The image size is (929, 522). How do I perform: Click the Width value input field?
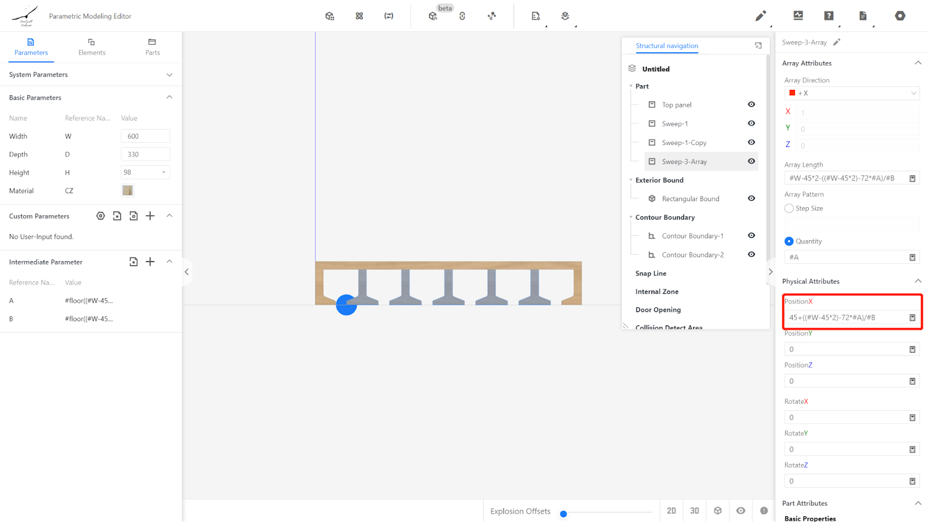[145, 136]
